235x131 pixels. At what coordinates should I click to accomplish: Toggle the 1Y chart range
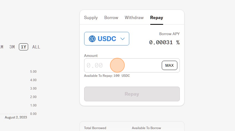tap(23, 47)
